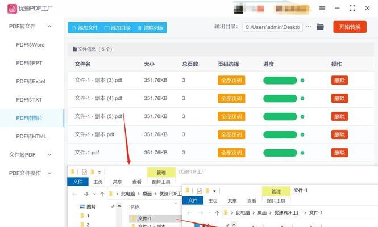
Task: Click the green status dot for 文件-1 - 副本.pdf
Action: pos(302,135)
